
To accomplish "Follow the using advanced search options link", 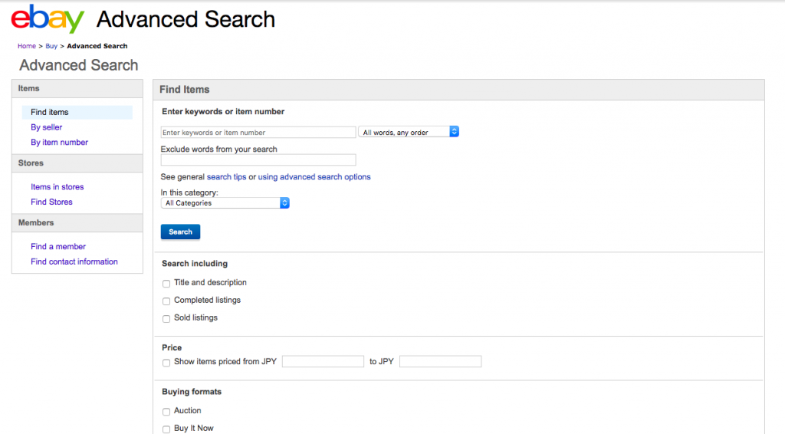I will 314,176.
